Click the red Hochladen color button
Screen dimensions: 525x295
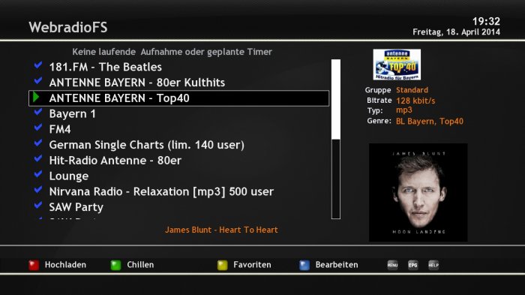pos(34,265)
